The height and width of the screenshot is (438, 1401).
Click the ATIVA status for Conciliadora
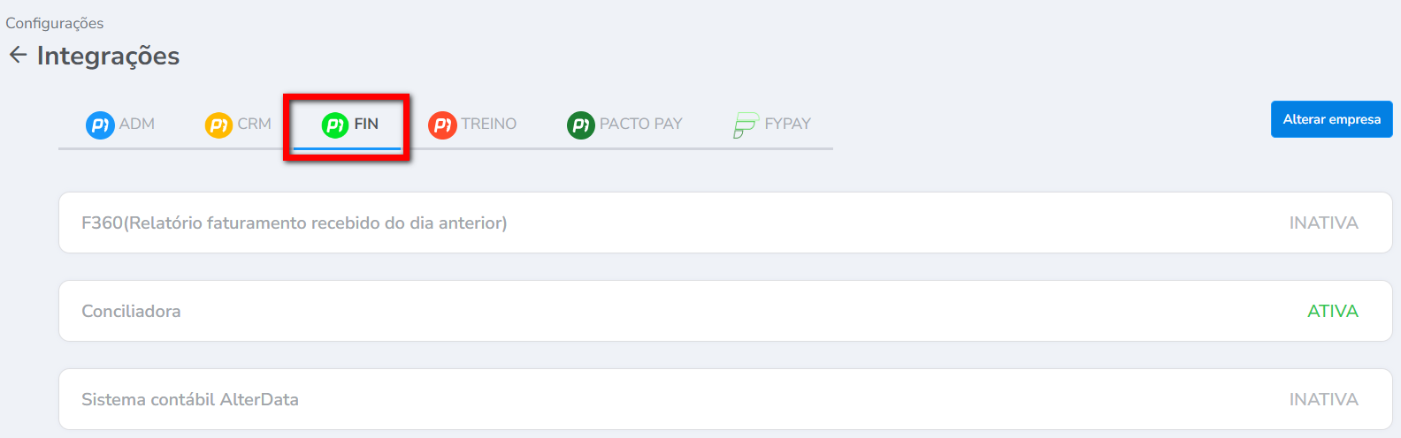point(1333,311)
